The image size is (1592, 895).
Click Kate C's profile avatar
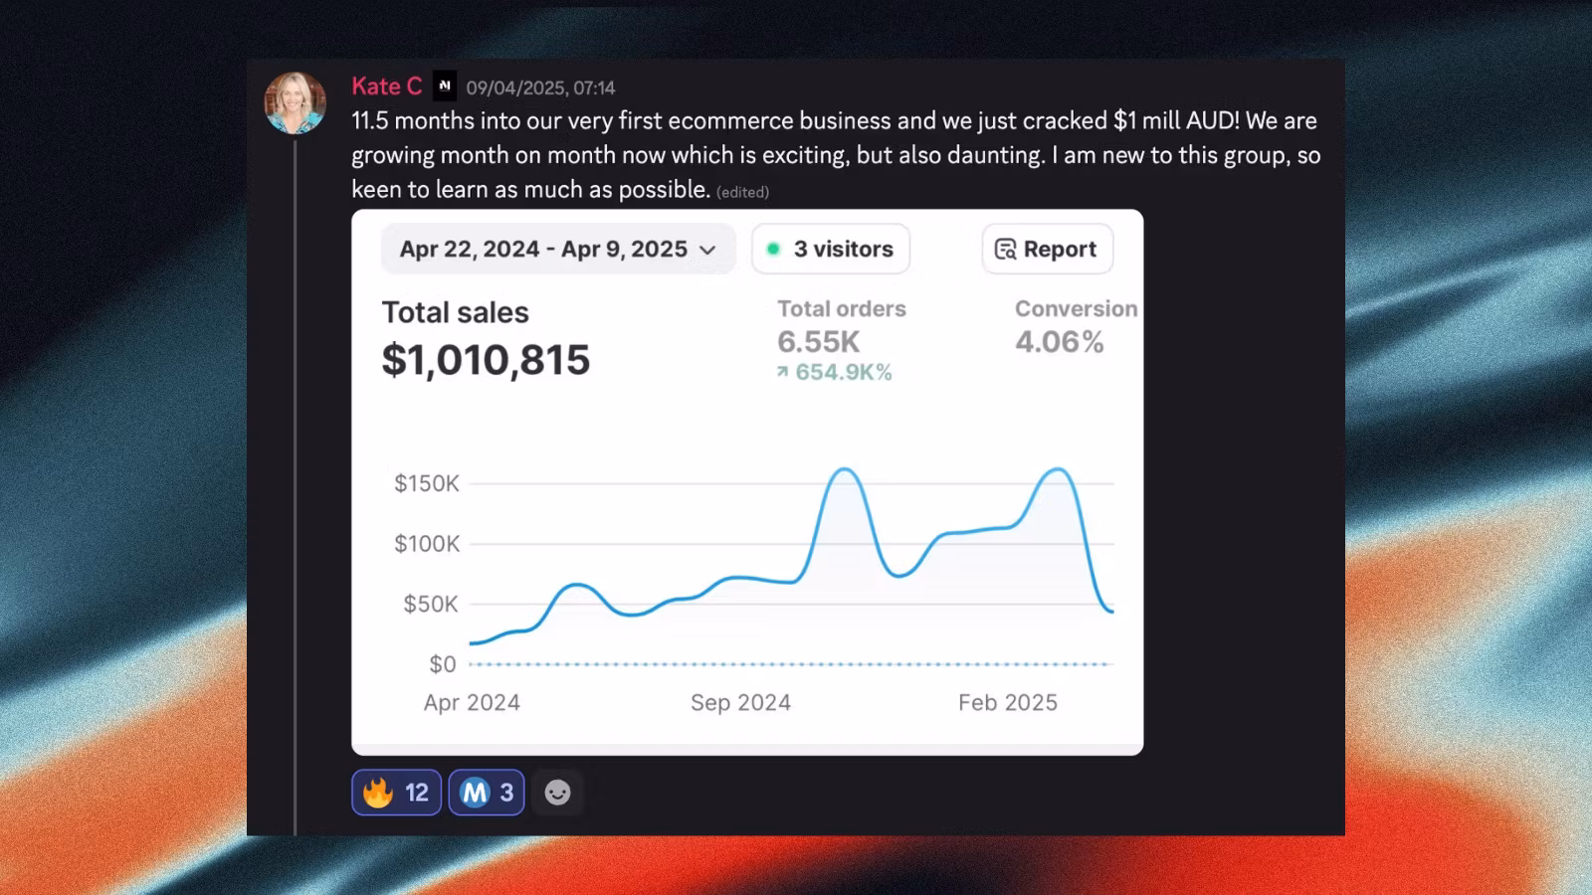pos(295,102)
